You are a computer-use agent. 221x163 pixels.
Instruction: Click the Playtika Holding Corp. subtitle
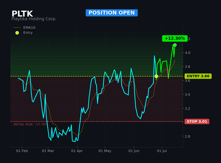[x=34, y=19]
